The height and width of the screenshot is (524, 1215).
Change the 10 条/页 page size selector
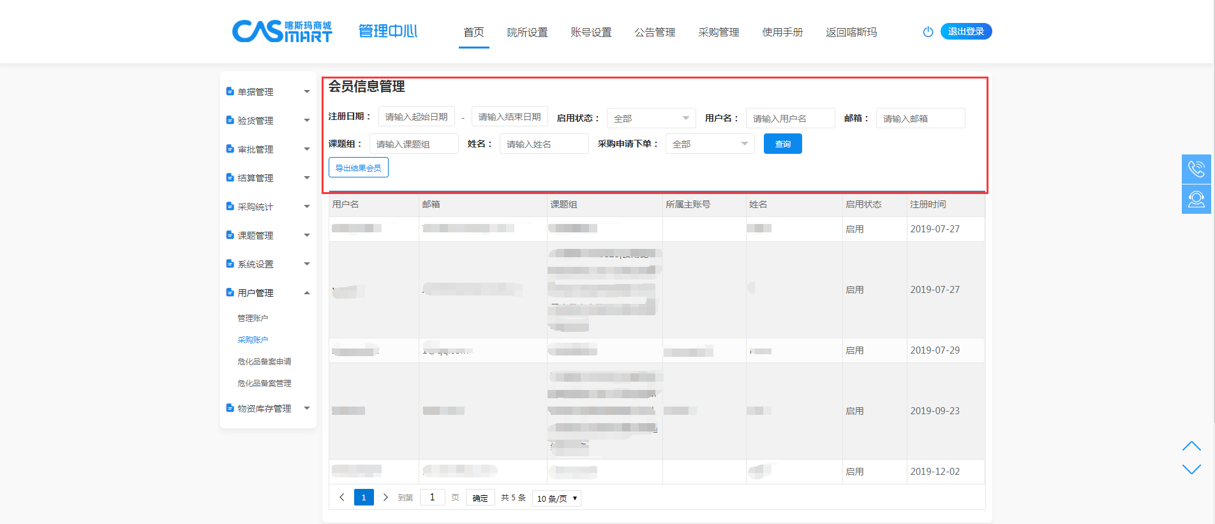click(556, 498)
